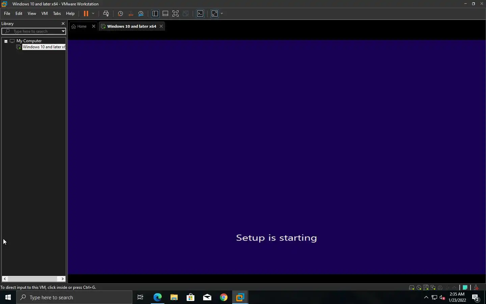Open Microsoft Store from the taskbar
The height and width of the screenshot is (304, 486).
pos(190,297)
